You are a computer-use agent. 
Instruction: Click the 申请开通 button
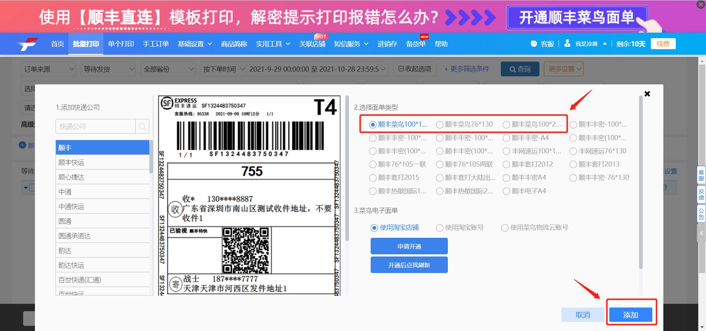coord(409,246)
